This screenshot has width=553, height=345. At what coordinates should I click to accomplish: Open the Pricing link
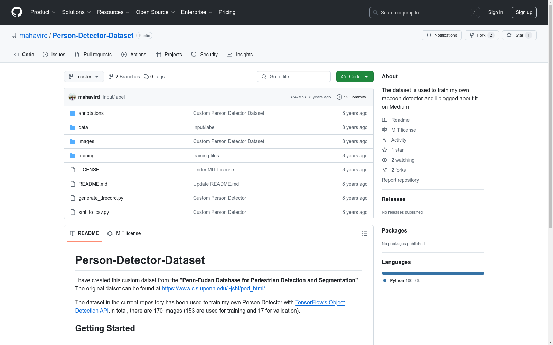227,12
